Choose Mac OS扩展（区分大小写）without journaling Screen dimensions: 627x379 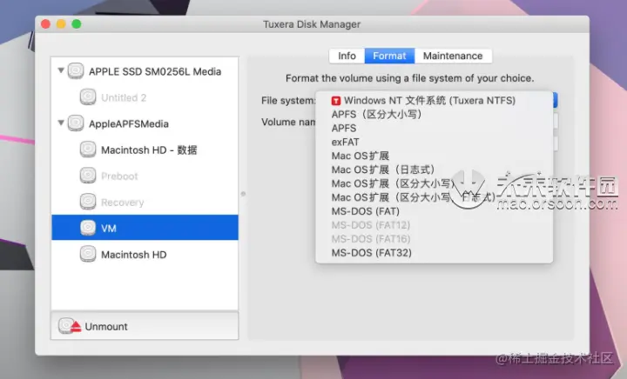click(x=434, y=183)
